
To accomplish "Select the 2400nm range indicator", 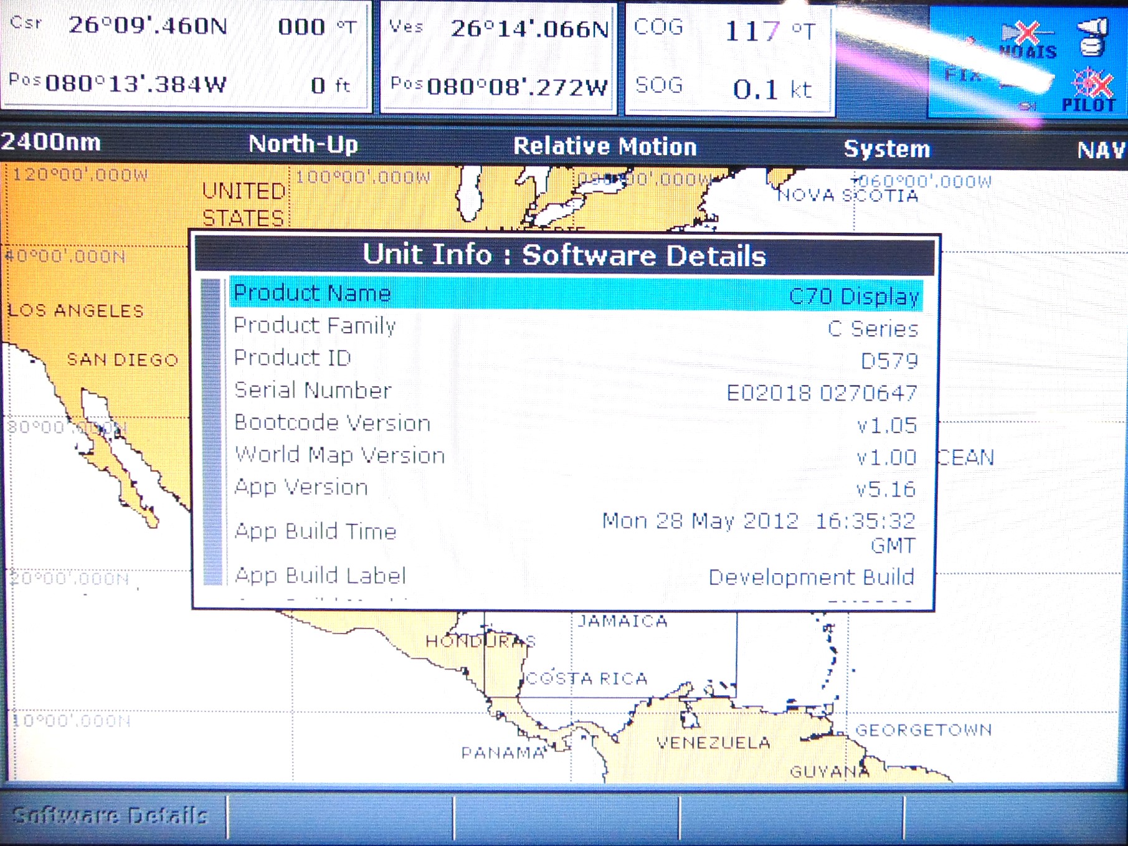I will (x=51, y=142).
